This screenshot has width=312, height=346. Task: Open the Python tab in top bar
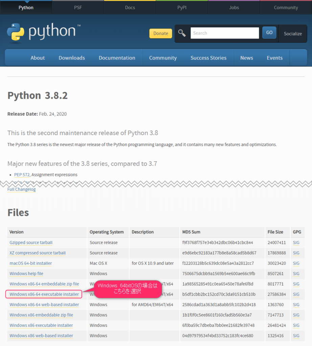click(x=26, y=7)
